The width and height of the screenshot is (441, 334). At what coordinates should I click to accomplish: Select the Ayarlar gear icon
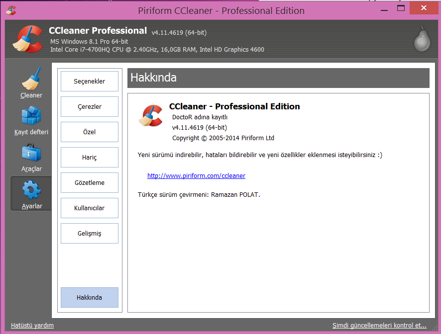(x=31, y=189)
